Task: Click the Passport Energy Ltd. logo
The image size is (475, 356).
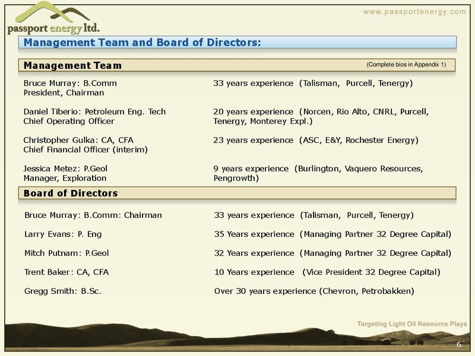Action: pyautogui.click(x=53, y=18)
